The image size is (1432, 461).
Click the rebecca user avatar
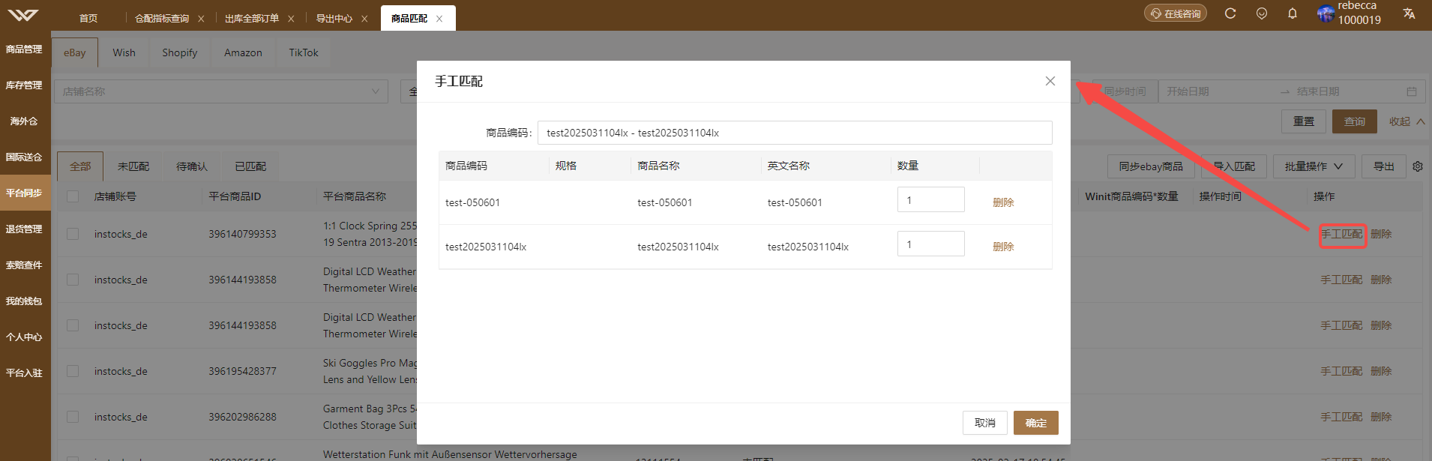[1326, 13]
